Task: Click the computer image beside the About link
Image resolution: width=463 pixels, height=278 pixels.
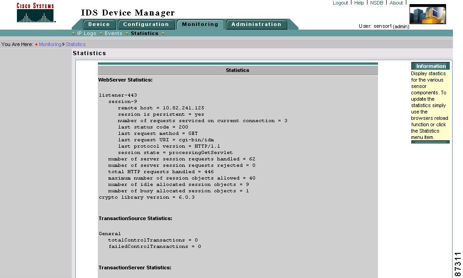Action: pos(427,14)
